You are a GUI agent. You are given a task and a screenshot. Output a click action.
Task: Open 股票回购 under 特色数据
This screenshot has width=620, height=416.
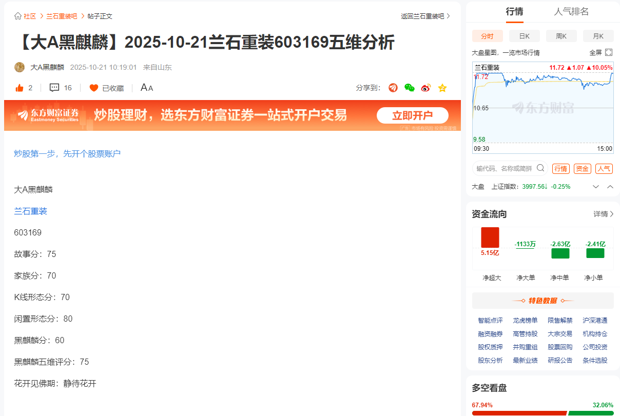560,347
